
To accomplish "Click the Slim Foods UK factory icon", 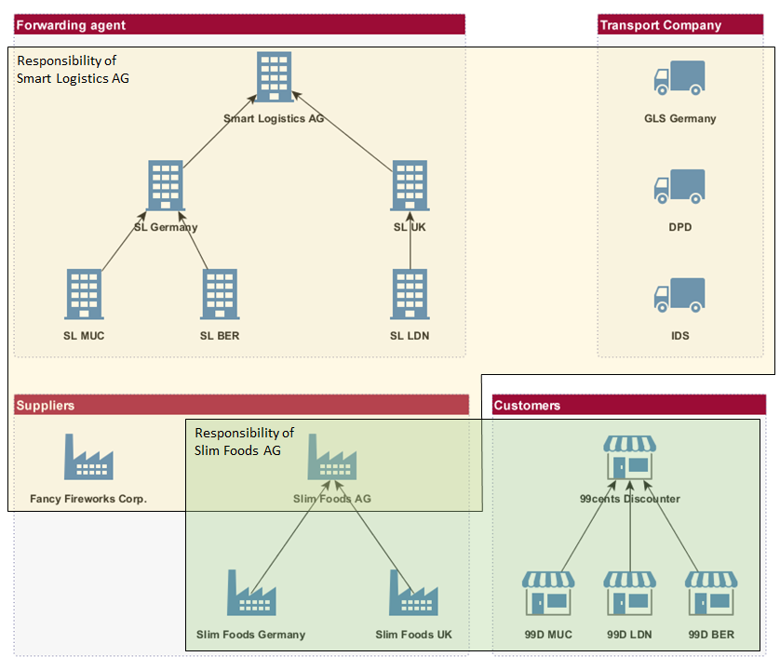I will pyautogui.click(x=414, y=593).
